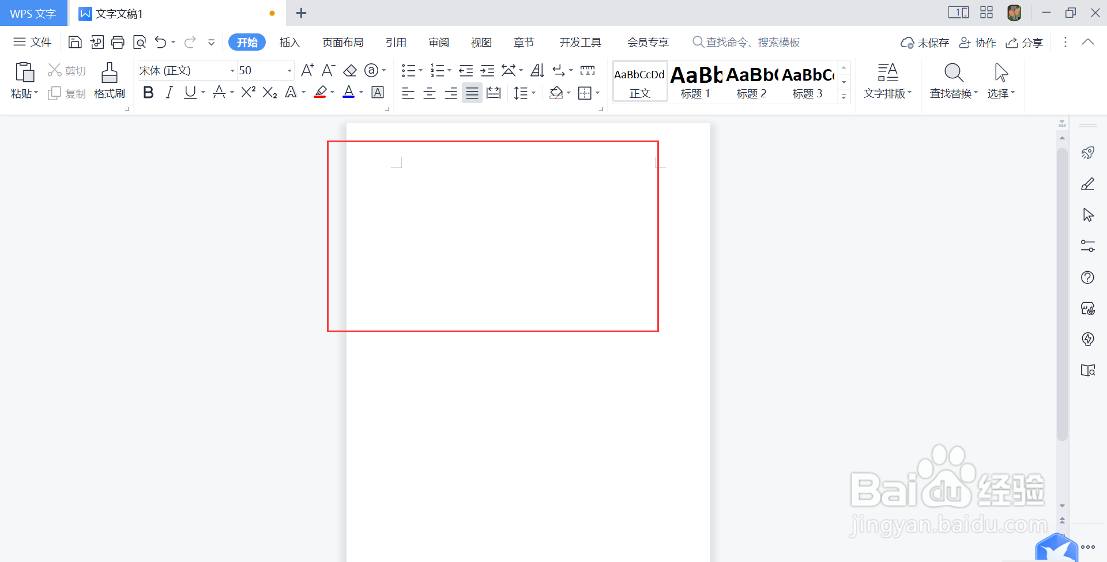The width and height of the screenshot is (1107, 562).
Task: Increase paragraph indent
Action: (x=487, y=70)
